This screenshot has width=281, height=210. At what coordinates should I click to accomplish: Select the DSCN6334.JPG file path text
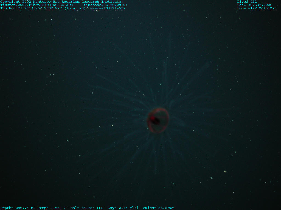tap(36, 5)
